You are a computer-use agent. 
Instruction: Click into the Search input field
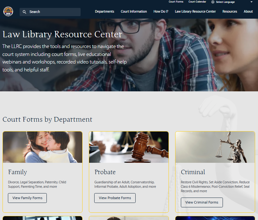[x=50, y=12]
